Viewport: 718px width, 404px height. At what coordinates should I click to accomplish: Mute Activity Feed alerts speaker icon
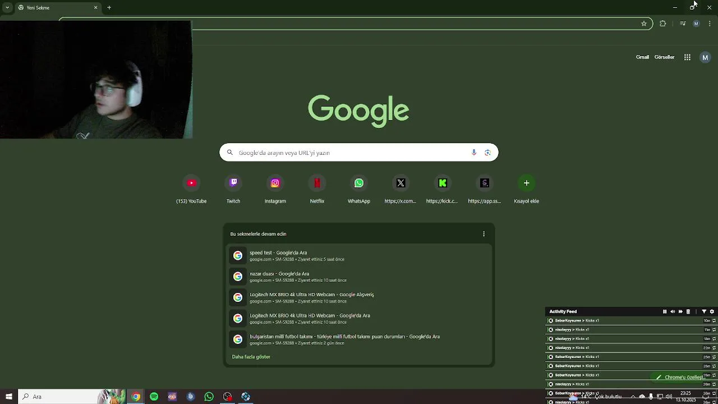coord(673,311)
